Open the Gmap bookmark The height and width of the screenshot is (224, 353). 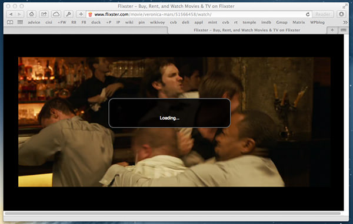tap(282, 22)
